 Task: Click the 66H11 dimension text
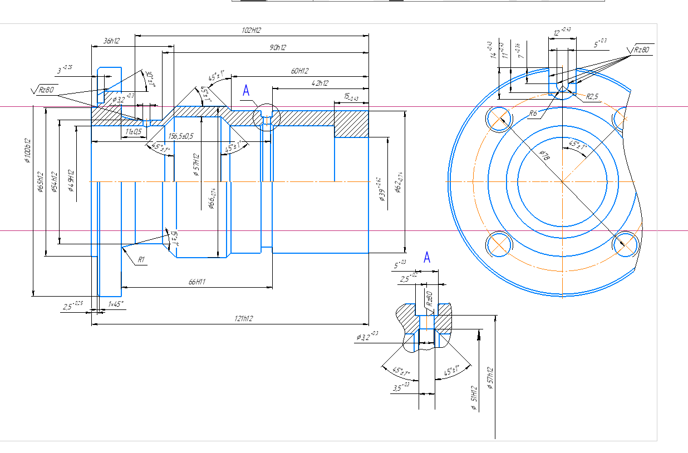point(197,283)
